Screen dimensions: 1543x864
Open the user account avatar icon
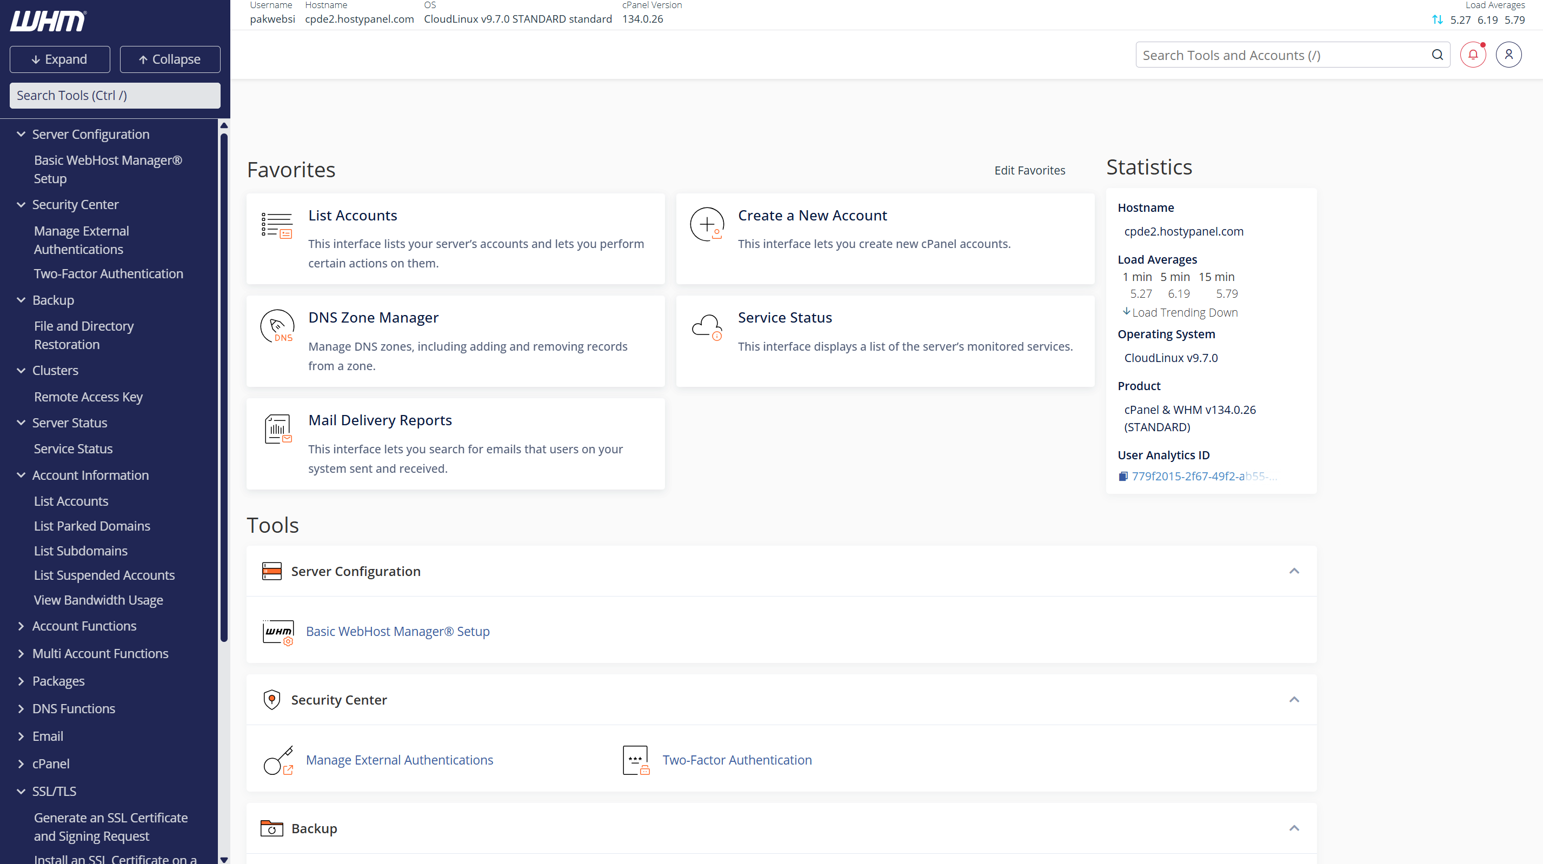tap(1508, 55)
